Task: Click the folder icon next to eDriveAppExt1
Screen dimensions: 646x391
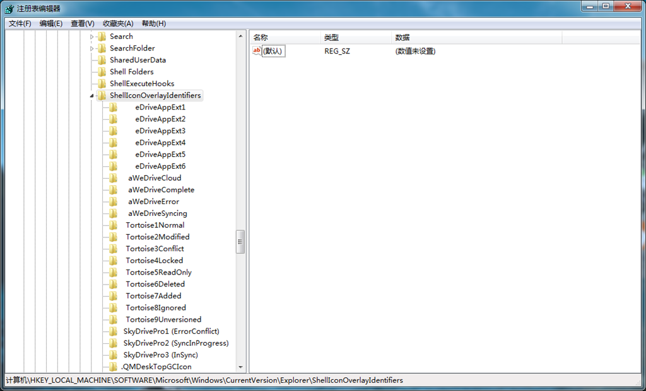Action: pos(113,108)
